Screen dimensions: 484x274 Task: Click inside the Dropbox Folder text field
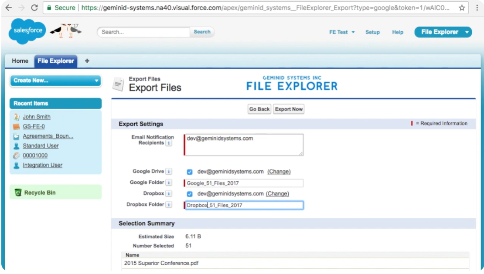click(x=243, y=204)
